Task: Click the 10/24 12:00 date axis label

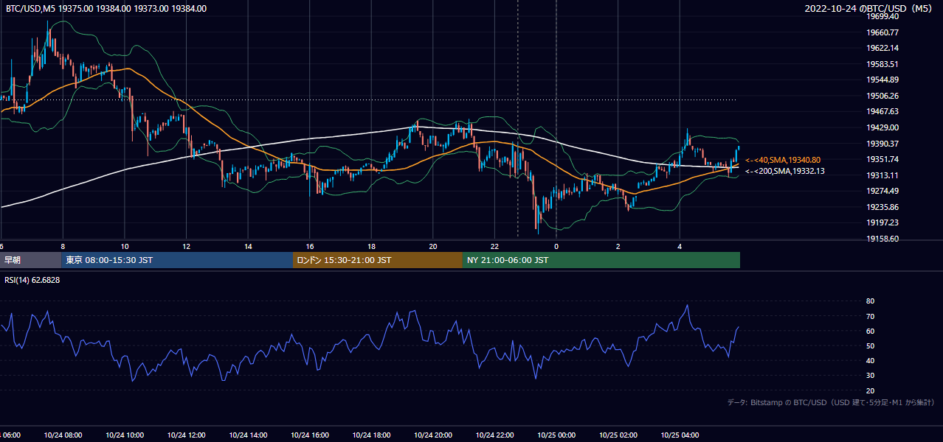Action: (x=187, y=435)
